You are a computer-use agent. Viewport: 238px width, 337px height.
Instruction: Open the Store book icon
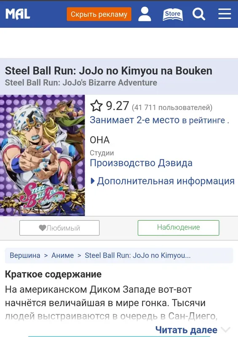tap(173, 14)
